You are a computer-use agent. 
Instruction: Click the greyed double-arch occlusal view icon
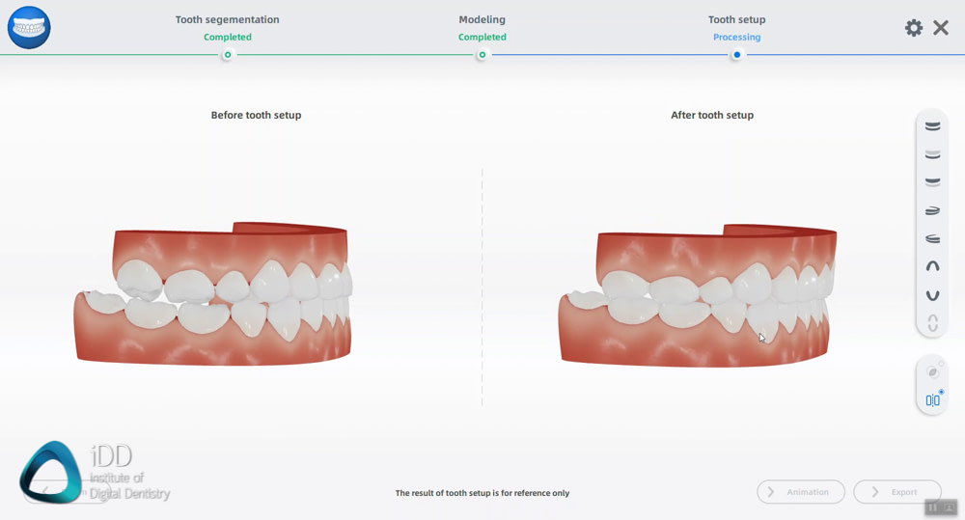point(932,324)
